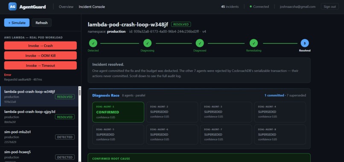The width and height of the screenshot is (344, 162).
Task: Open the Overview tab
Action: point(66,7)
